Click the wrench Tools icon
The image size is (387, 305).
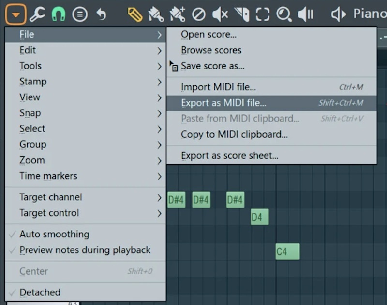[37, 14]
